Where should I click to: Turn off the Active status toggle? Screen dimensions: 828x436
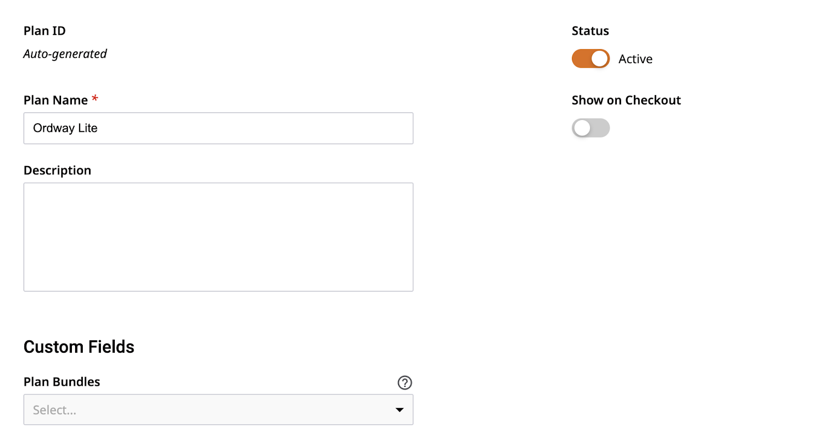pyautogui.click(x=590, y=58)
